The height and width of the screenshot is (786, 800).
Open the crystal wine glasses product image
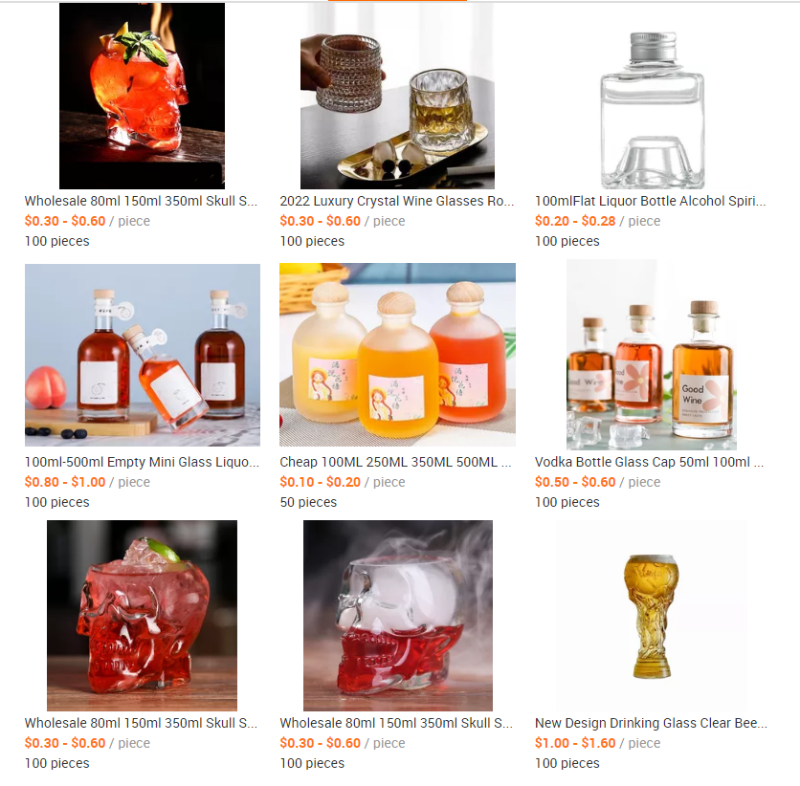tap(397, 96)
